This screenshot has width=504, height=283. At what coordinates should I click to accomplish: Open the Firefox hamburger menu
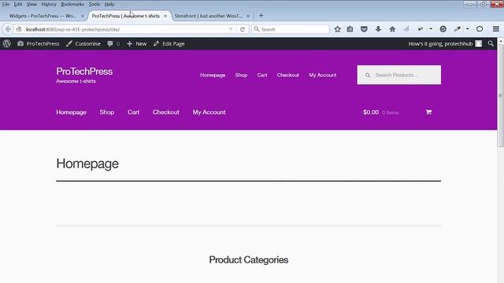[496, 29]
